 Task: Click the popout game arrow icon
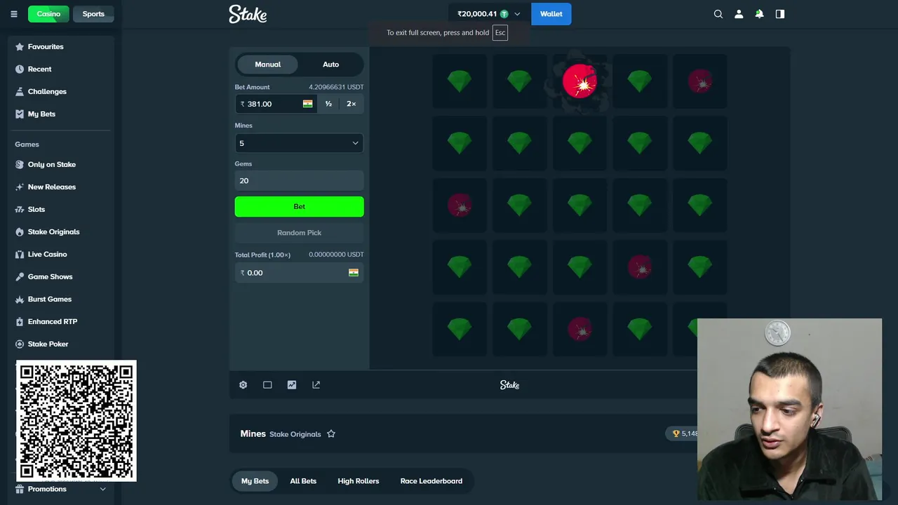pyautogui.click(x=316, y=385)
